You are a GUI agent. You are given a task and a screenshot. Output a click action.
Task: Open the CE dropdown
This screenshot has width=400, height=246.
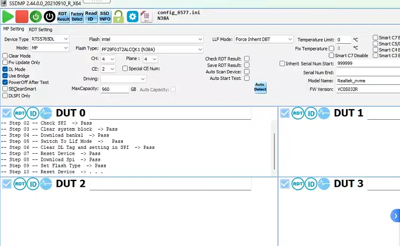[x=108, y=69]
